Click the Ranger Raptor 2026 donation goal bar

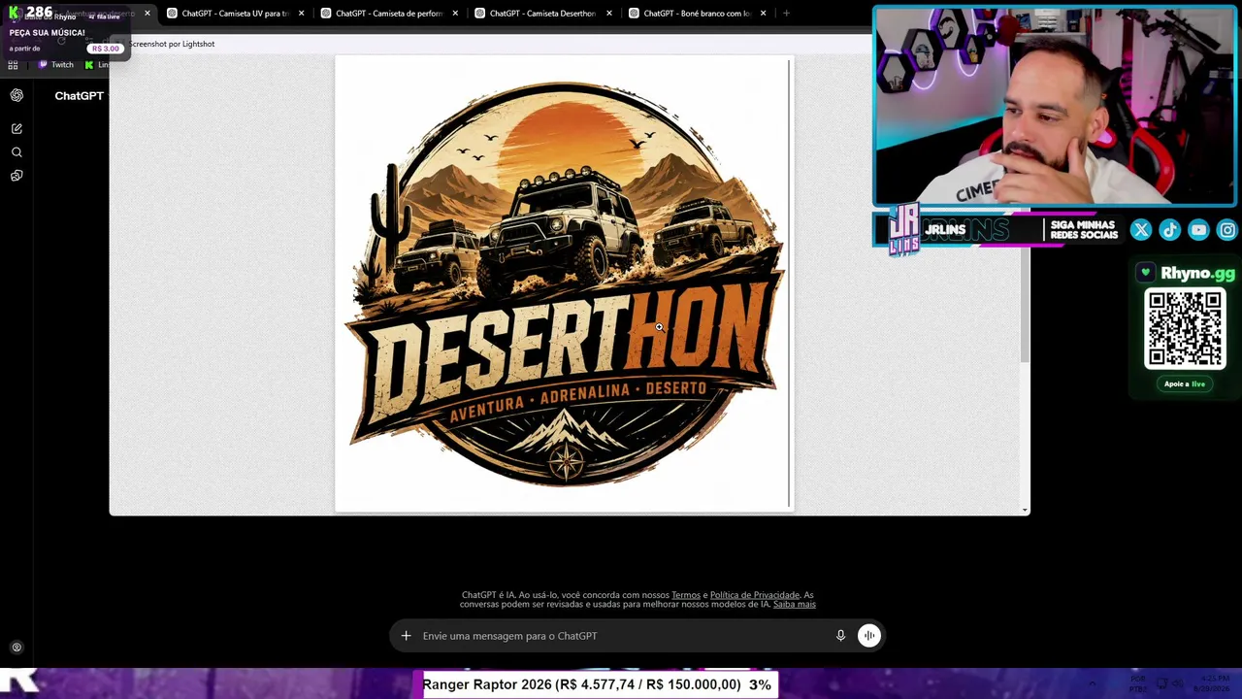597,684
